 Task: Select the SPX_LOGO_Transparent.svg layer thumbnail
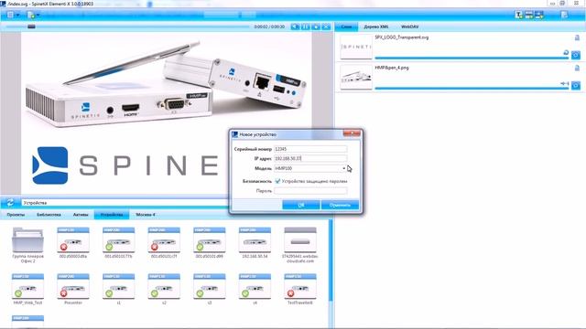point(356,47)
